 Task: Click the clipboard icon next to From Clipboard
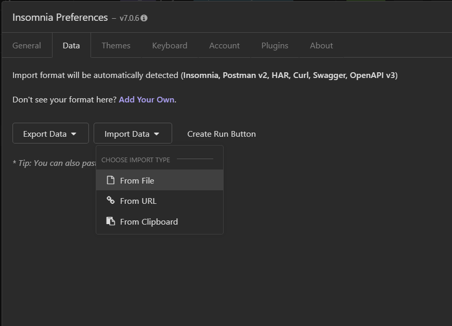tap(111, 221)
